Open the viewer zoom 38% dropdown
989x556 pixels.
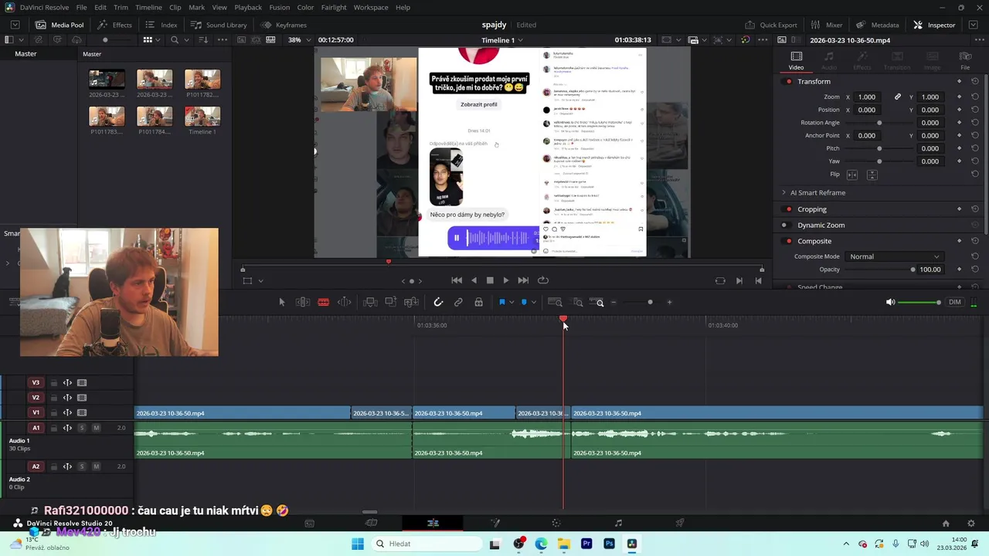click(298, 40)
